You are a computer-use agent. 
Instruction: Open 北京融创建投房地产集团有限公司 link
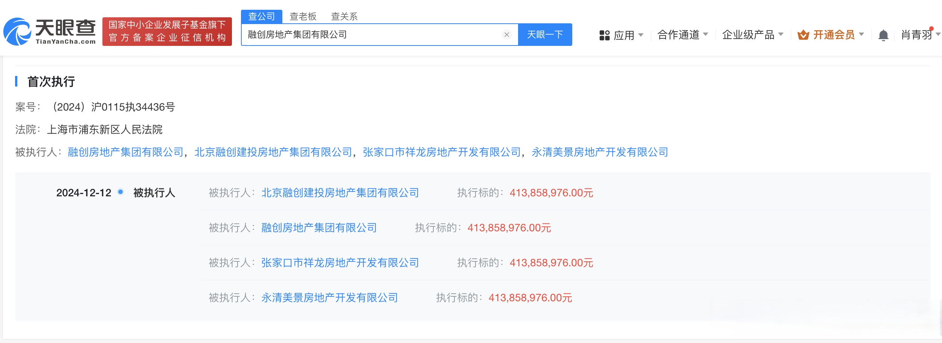(x=273, y=152)
